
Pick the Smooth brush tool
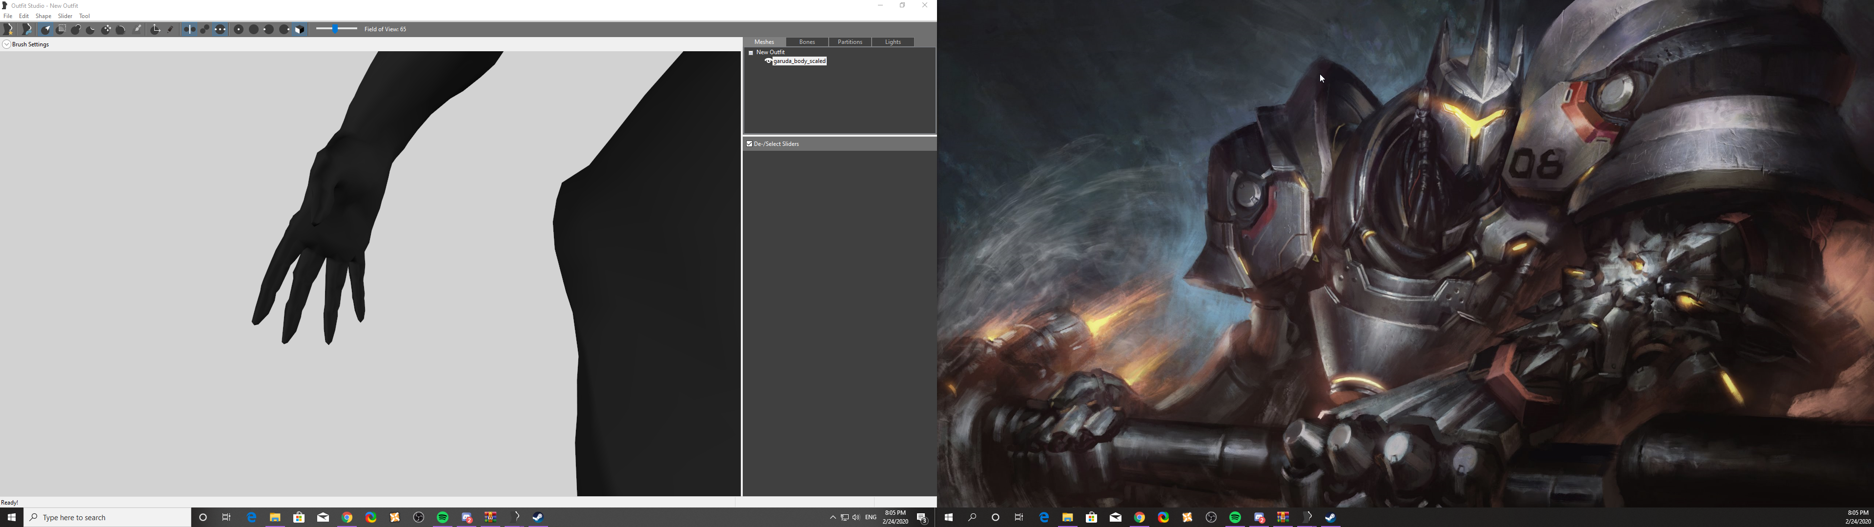pos(121,29)
